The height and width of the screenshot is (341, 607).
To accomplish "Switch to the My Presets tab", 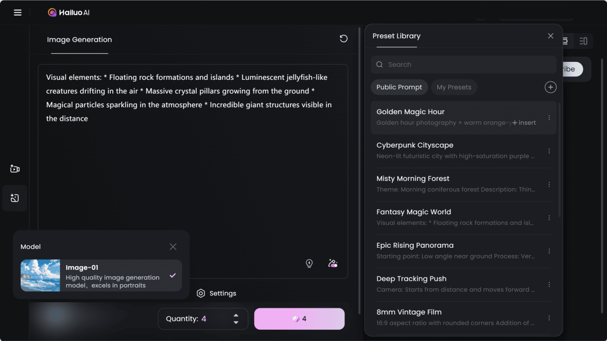I will pos(454,87).
